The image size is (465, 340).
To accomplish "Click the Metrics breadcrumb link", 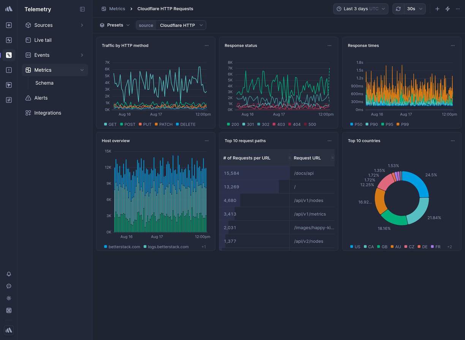I will (x=117, y=9).
